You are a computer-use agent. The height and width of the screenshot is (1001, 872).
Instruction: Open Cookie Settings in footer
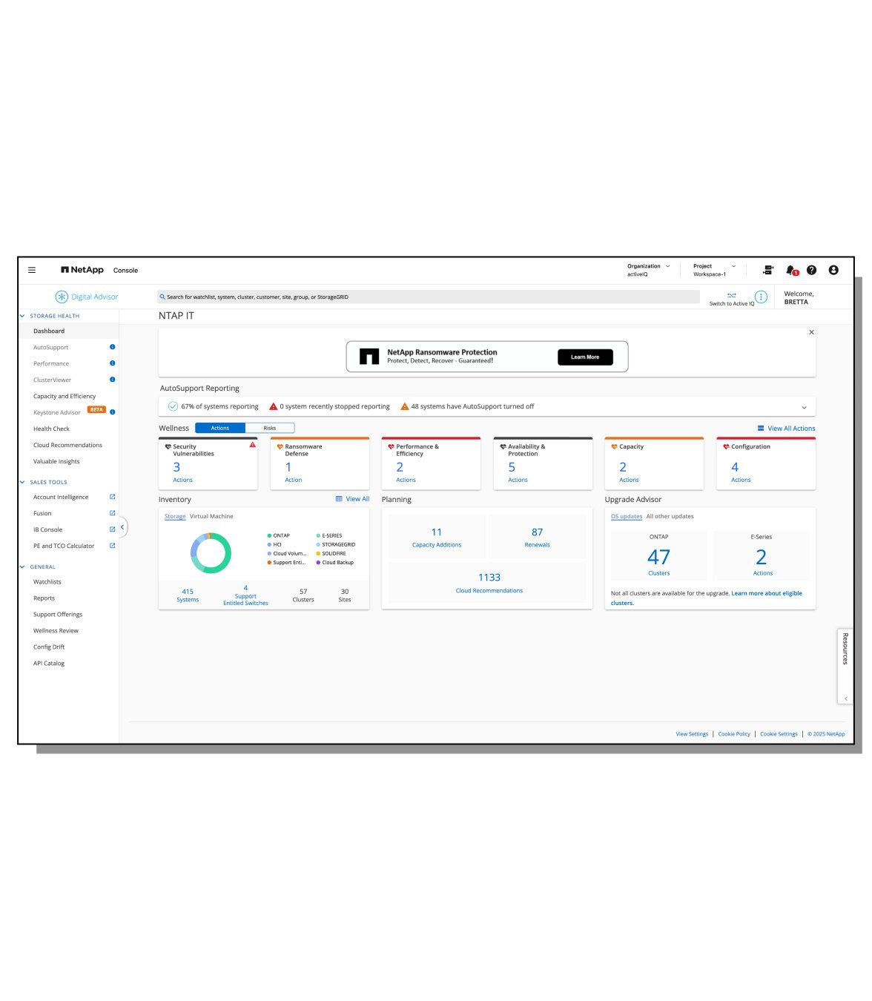pyautogui.click(x=779, y=734)
